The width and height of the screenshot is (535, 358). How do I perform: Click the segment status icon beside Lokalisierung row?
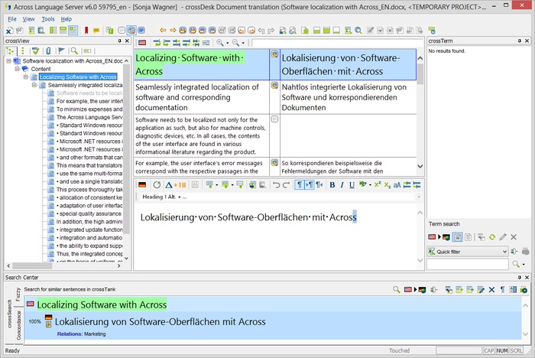click(274, 54)
